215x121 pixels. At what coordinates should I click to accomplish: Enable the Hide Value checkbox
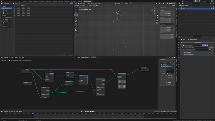point(167,75)
